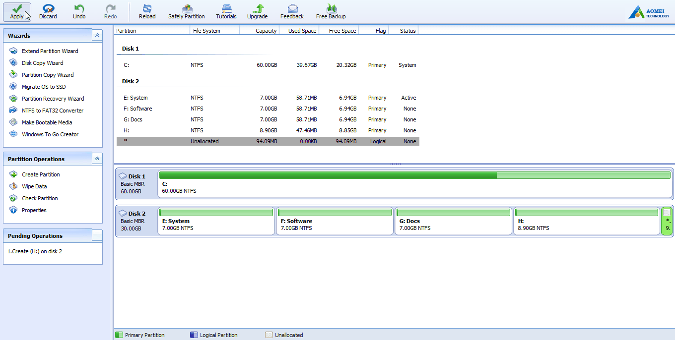Sort by File System column header
Viewport: 675px width, 340px height.
[214, 30]
